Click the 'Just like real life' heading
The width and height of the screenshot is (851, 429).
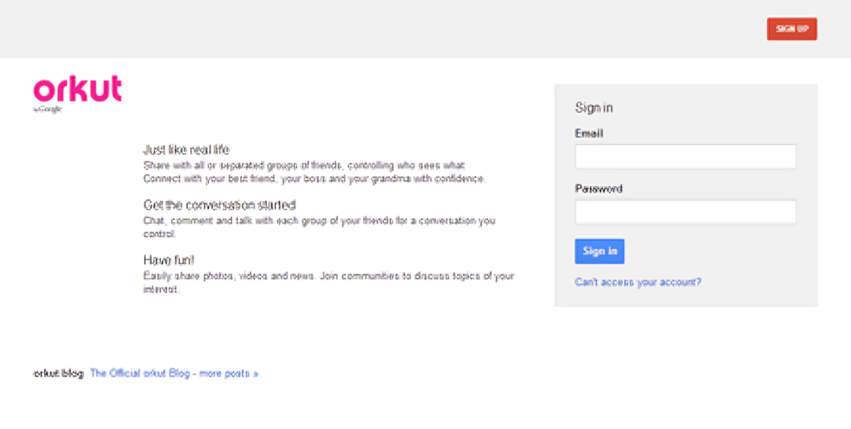tap(186, 150)
